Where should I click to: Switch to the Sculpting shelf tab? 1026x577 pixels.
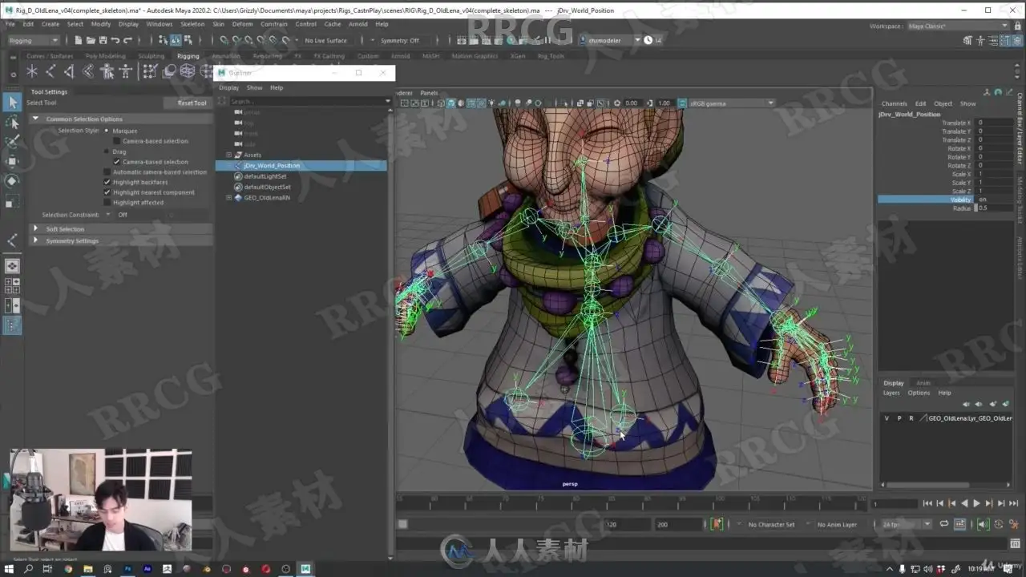(x=151, y=56)
